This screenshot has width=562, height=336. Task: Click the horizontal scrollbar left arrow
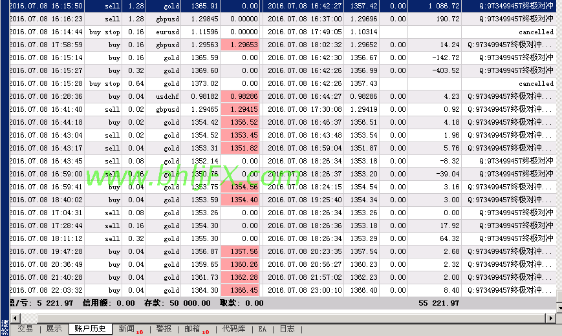pyautogui.click(x=15, y=318)
